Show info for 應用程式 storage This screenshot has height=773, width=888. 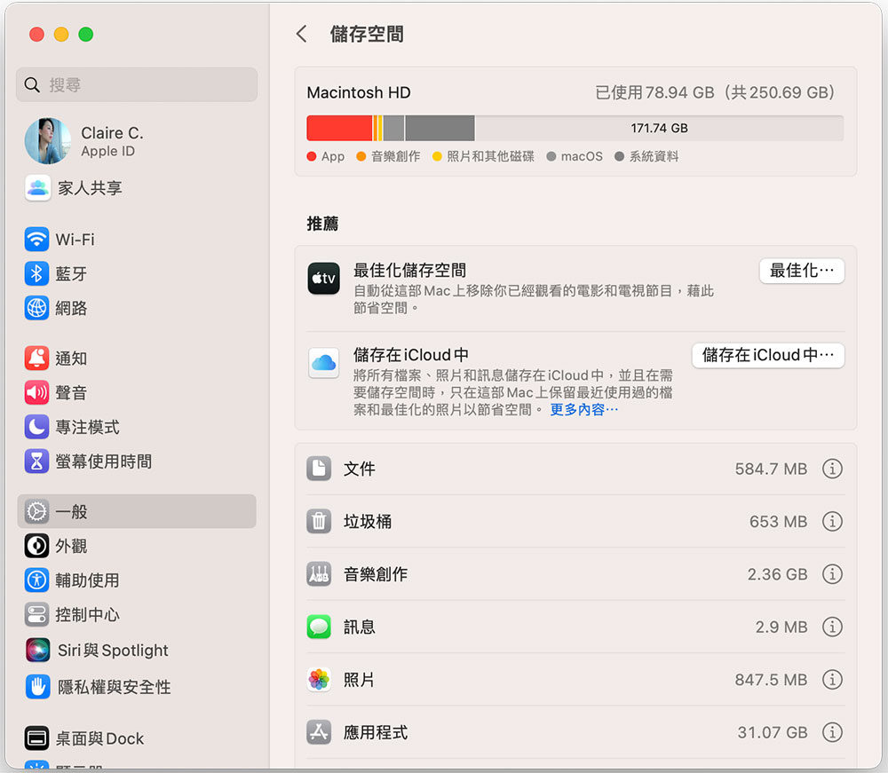pyautogui.click(x=832, y=731)
